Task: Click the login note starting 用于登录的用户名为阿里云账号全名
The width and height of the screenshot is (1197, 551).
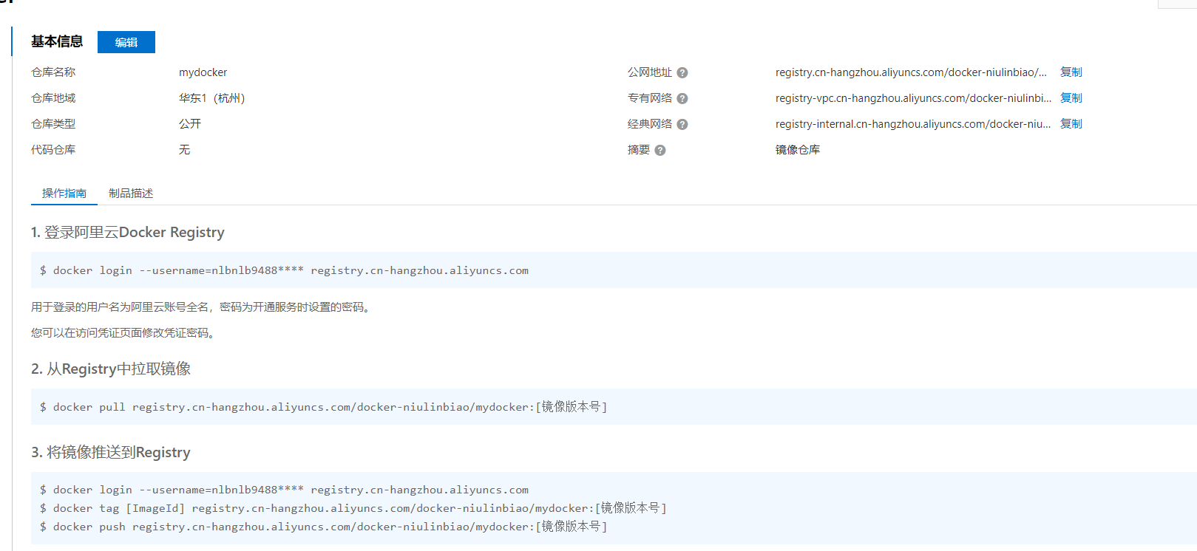Action: 202,307
